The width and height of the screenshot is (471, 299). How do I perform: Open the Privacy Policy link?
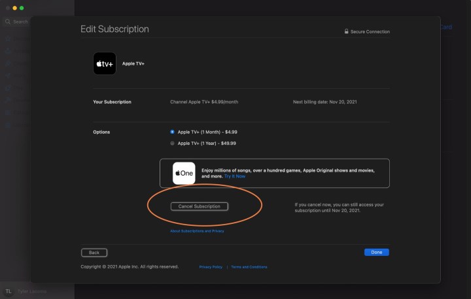point(211,267)
